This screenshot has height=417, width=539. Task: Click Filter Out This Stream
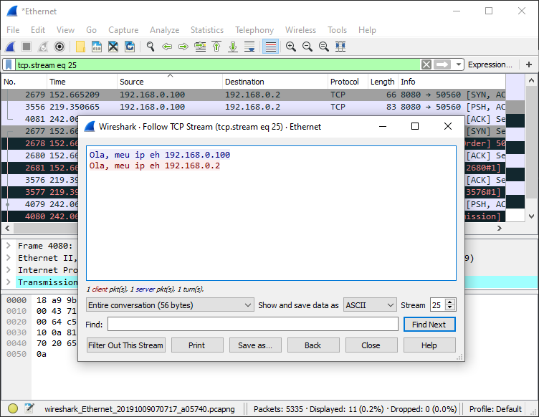(126, 345)
